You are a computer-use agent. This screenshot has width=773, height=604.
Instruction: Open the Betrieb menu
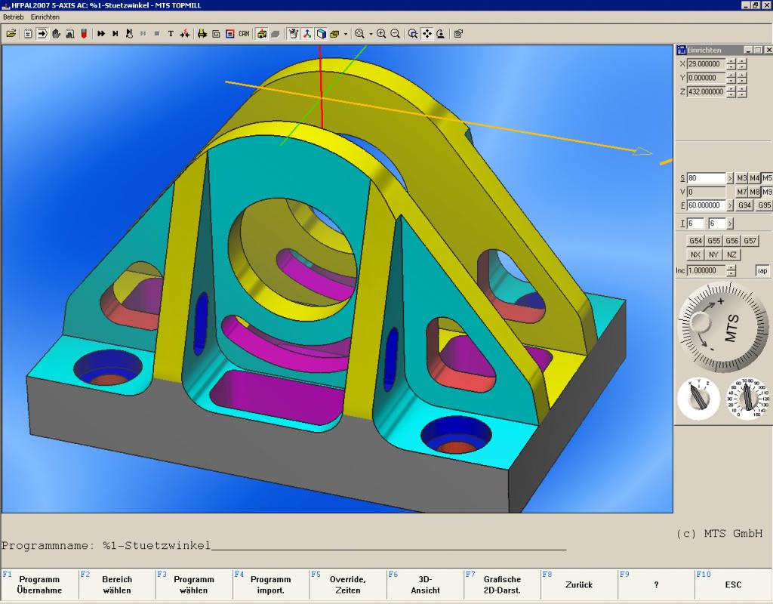tap(14, 17)
